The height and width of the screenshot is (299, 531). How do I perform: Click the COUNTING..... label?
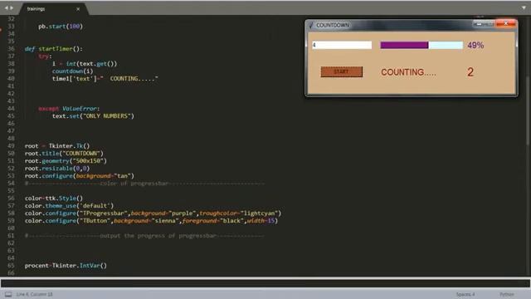point(408,72)
